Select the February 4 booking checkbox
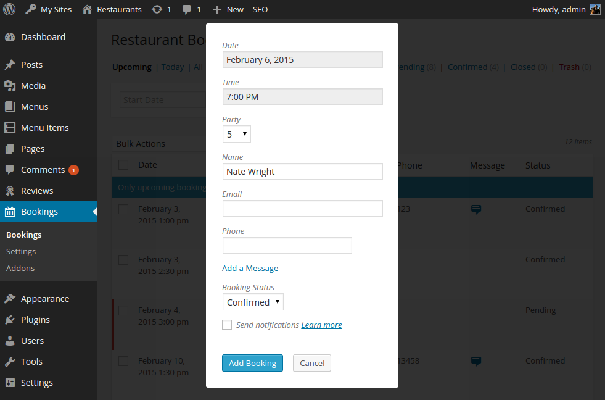 (x=123, y=310)
